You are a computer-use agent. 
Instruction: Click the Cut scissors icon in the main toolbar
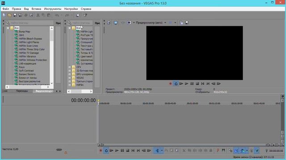tap(38, 15)
